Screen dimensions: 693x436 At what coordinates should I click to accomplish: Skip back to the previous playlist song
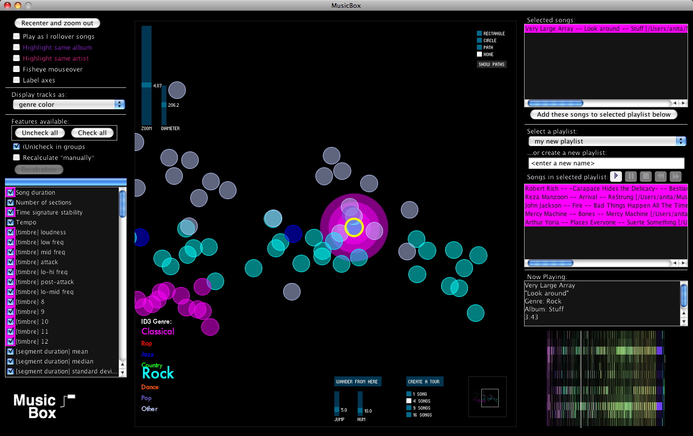660,176
